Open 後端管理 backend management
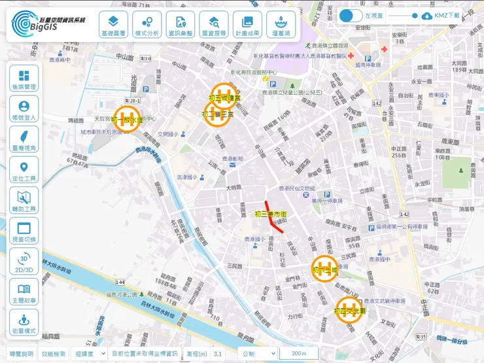 [24, 78]
